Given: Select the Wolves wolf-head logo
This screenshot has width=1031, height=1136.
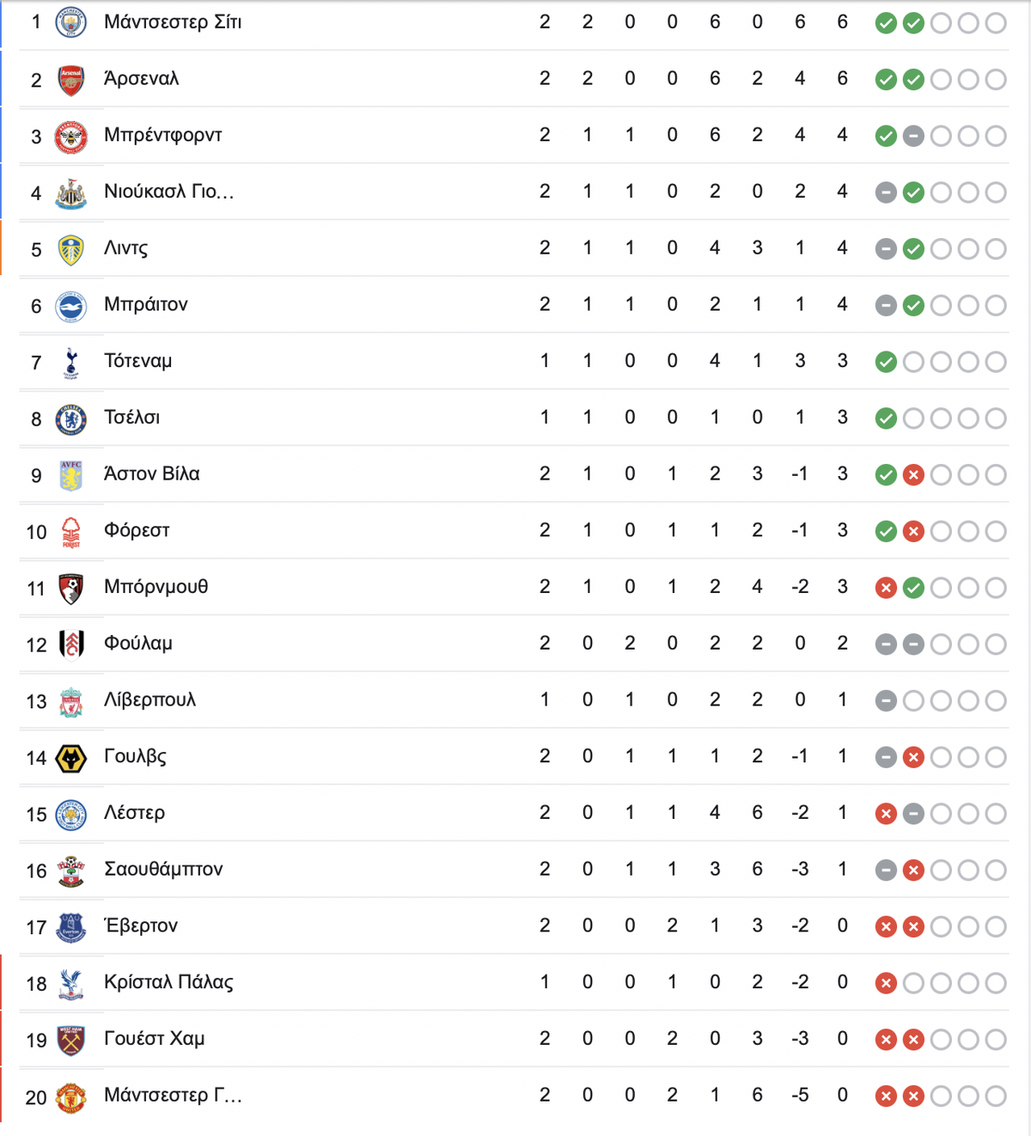Looking at the screenshot, I should [71, 758].
